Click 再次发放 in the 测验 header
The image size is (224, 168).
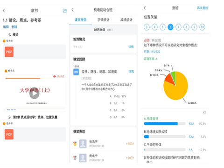[203, 8]
